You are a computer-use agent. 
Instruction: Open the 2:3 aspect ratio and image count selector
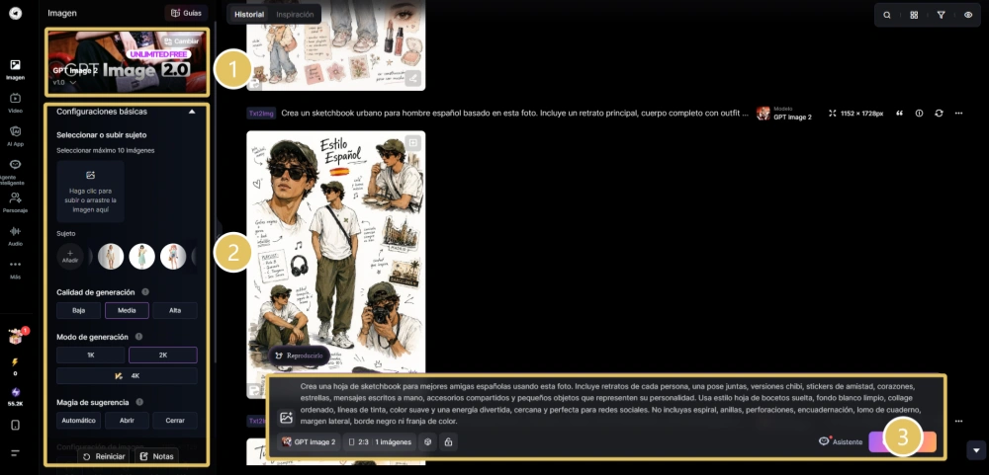point(380,442)
